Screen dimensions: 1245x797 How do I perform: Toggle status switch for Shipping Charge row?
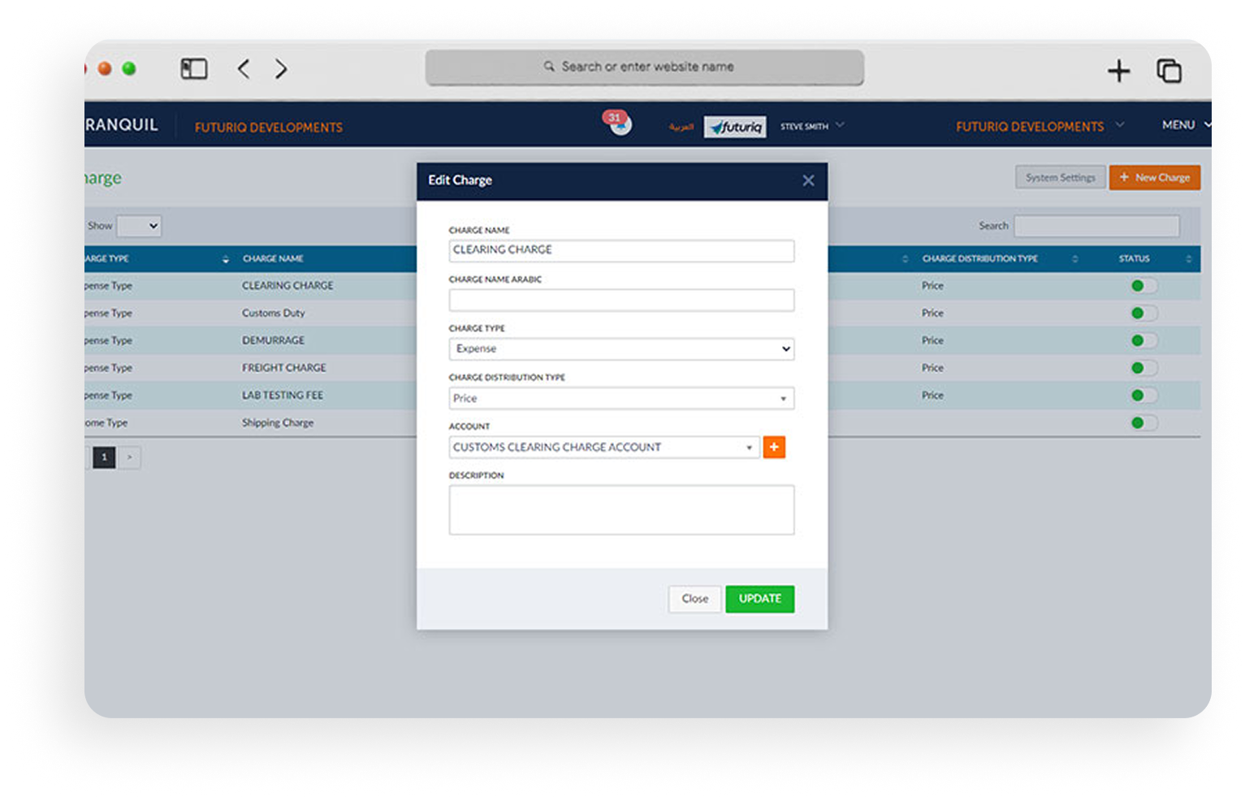point(1143,422)
